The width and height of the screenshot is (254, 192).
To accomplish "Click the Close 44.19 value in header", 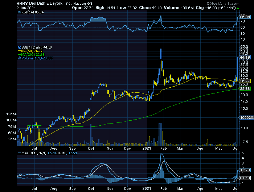I will tap(150, 8).
